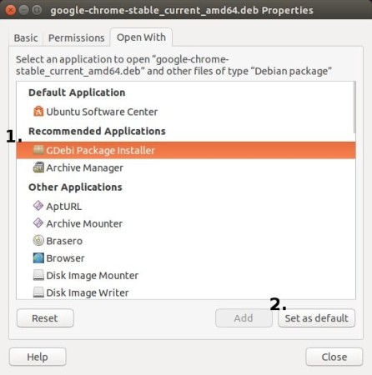Select the Open With tab
372x375 pixels.
click(141, 37)
